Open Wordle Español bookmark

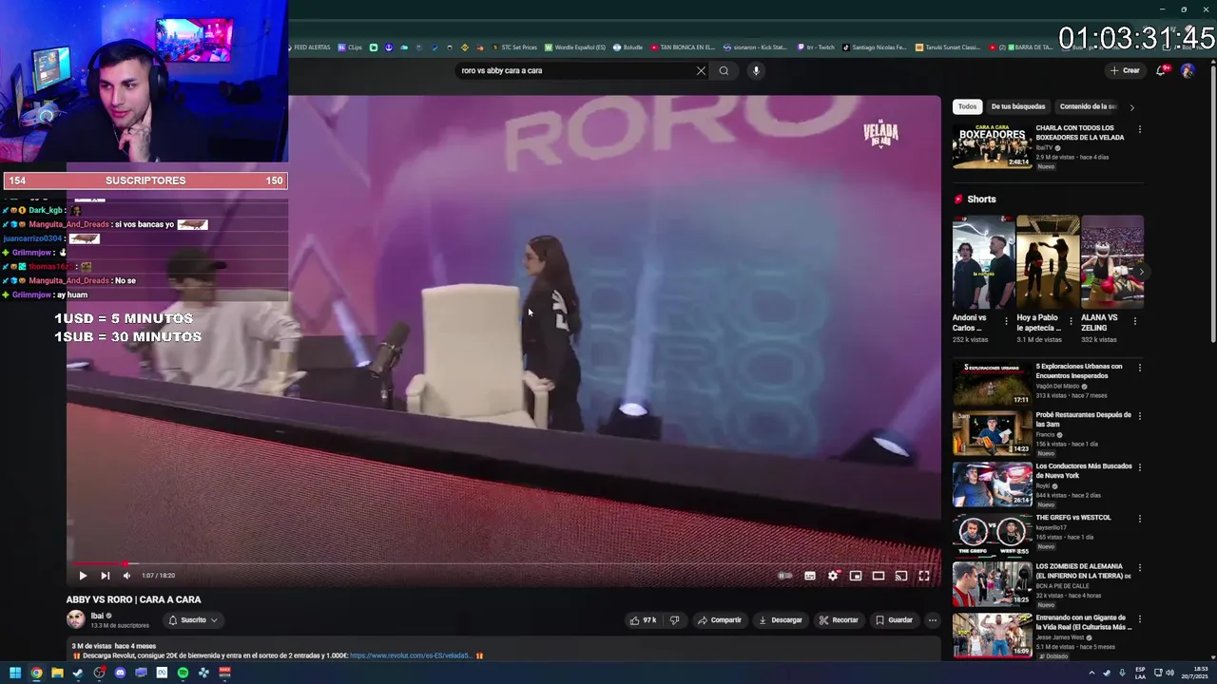(575, 47)
